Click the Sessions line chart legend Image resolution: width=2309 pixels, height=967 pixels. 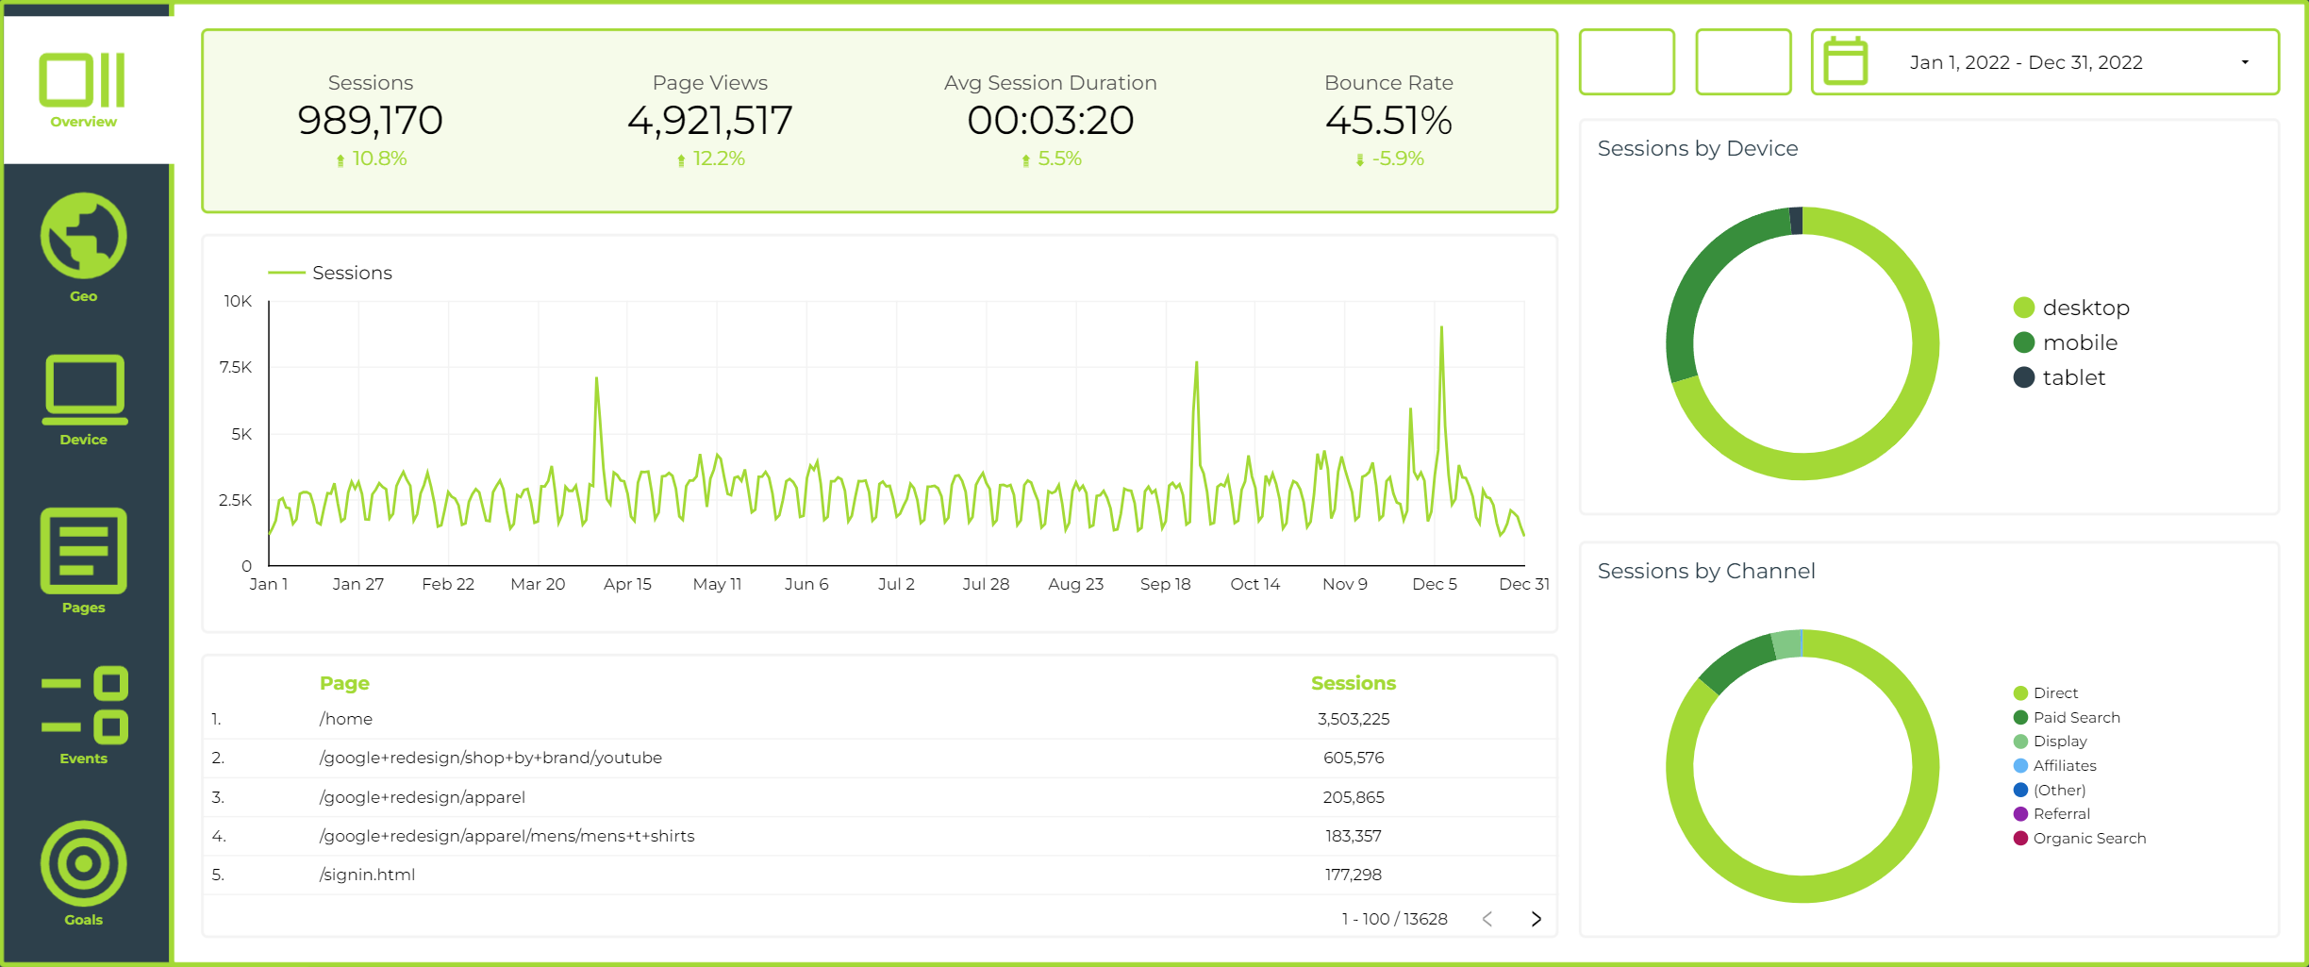pyautogui.click(x=330, y=273)
